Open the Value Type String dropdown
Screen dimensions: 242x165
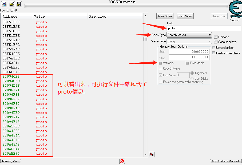tap(189, 41)
